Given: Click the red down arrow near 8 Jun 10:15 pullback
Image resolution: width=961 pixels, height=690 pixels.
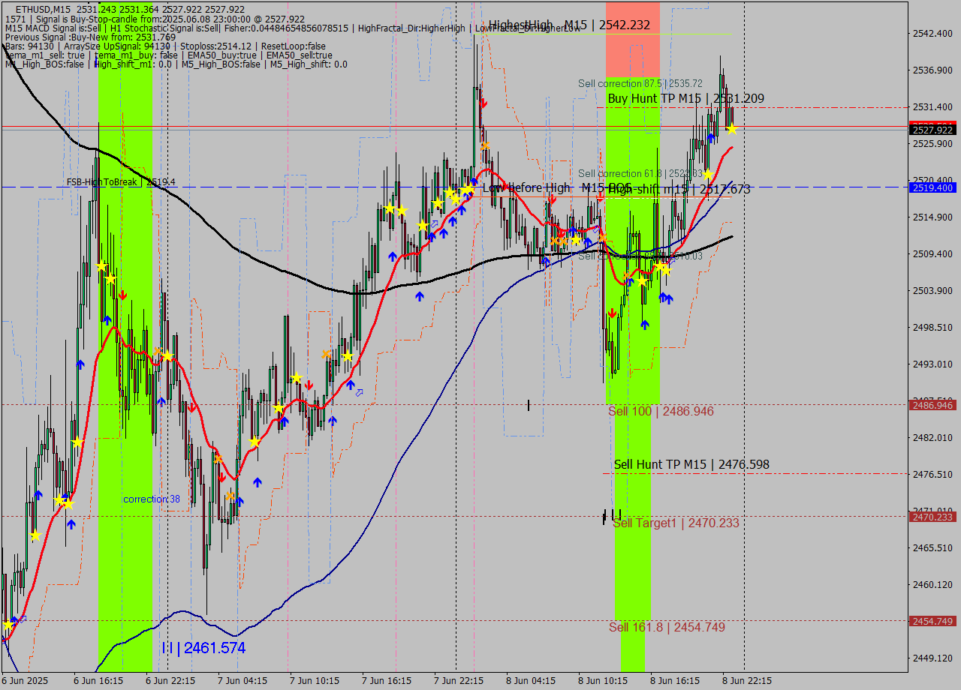Looking at the screenshot, I should pyautogui.click(x=613, y=313).
